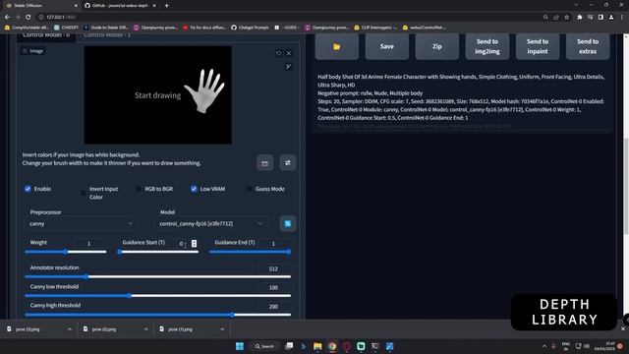Viewport: 629px width, 354px height.
Task: Click the browser reload icon
Action: pyautogui.click(x=29, y=18)
